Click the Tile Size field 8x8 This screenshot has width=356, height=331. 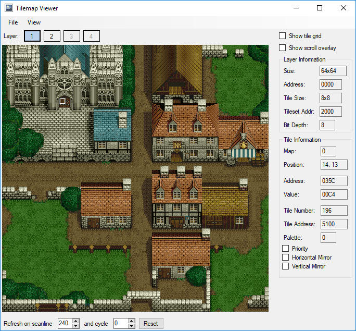(330, 98)
